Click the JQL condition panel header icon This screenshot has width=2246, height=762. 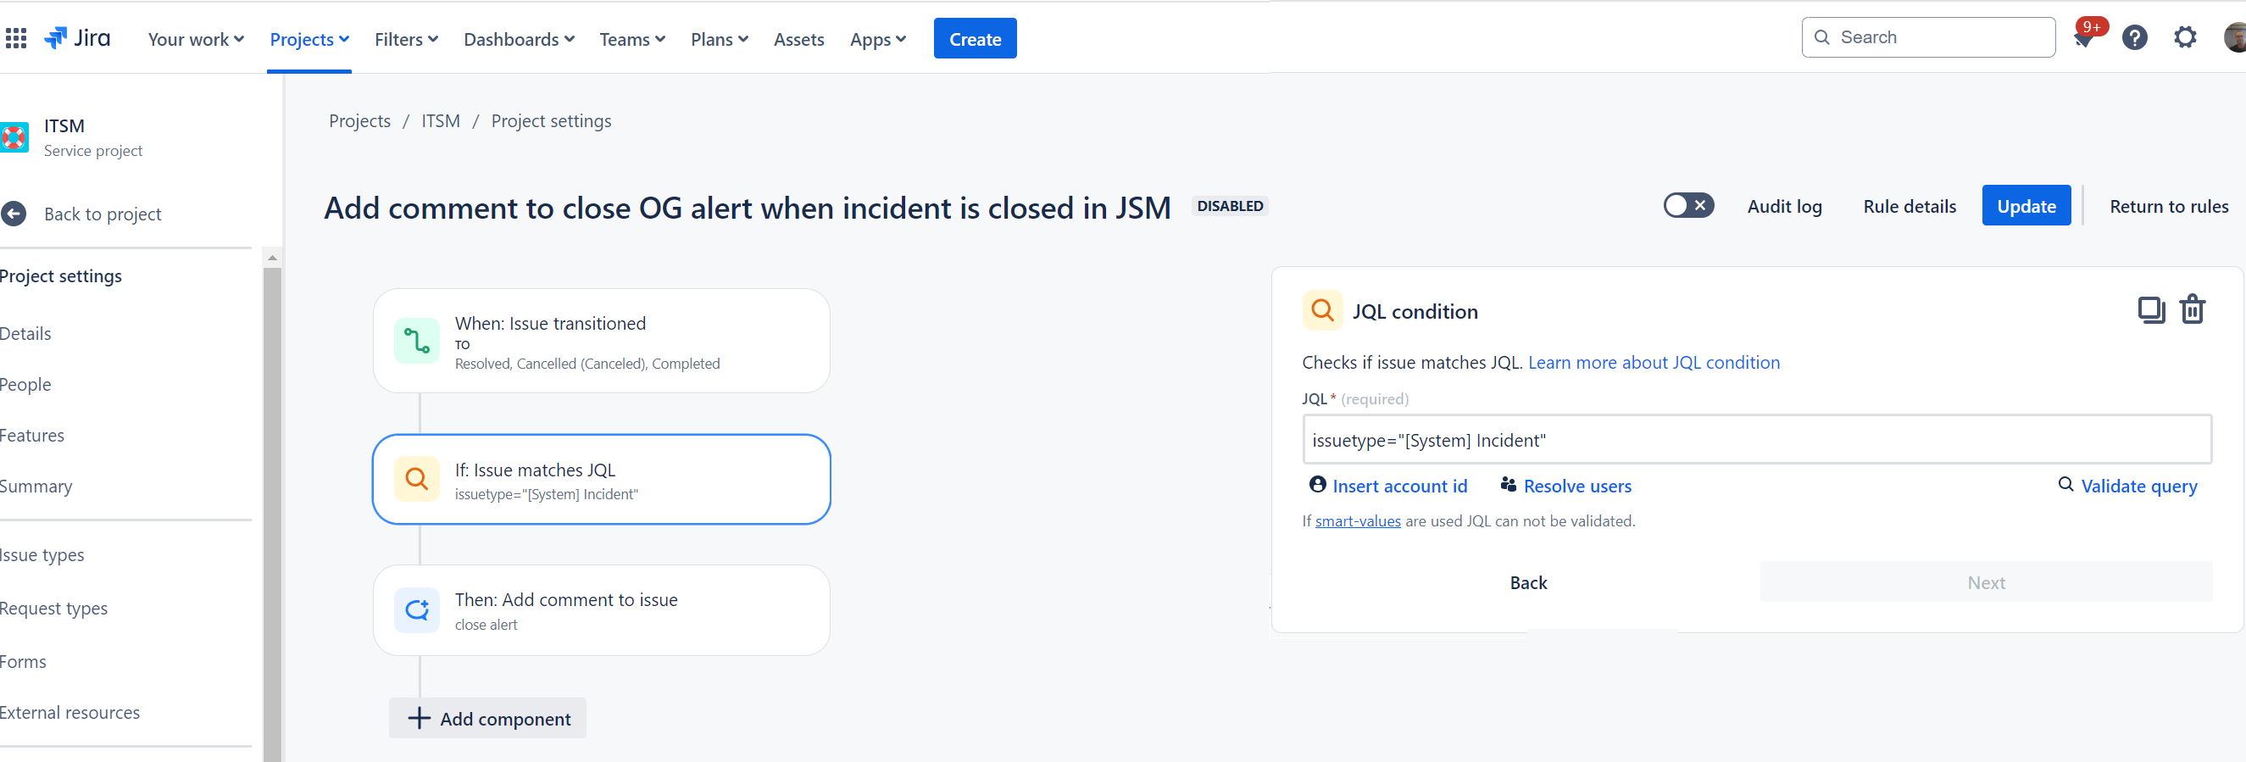1323,310
